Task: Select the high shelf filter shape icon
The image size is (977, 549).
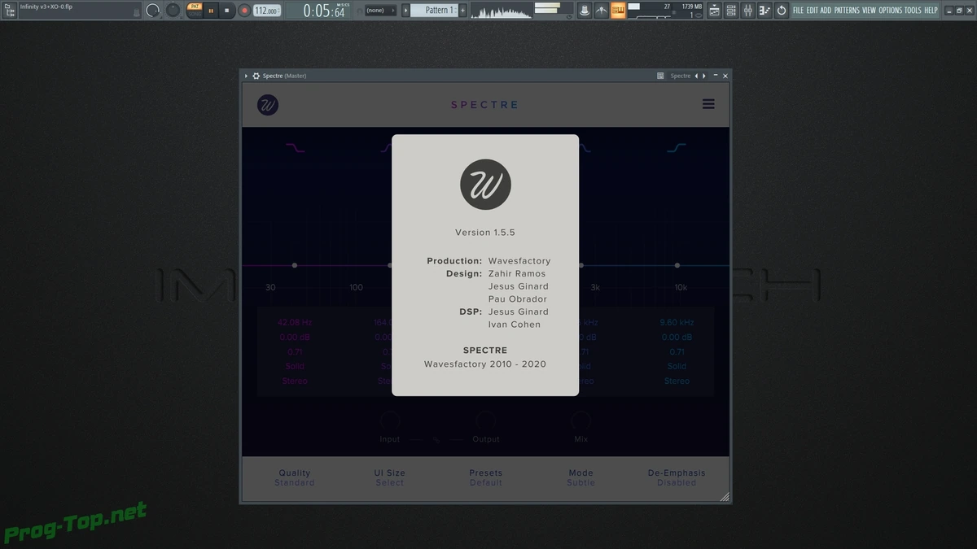Action: (x=677, y=148)
